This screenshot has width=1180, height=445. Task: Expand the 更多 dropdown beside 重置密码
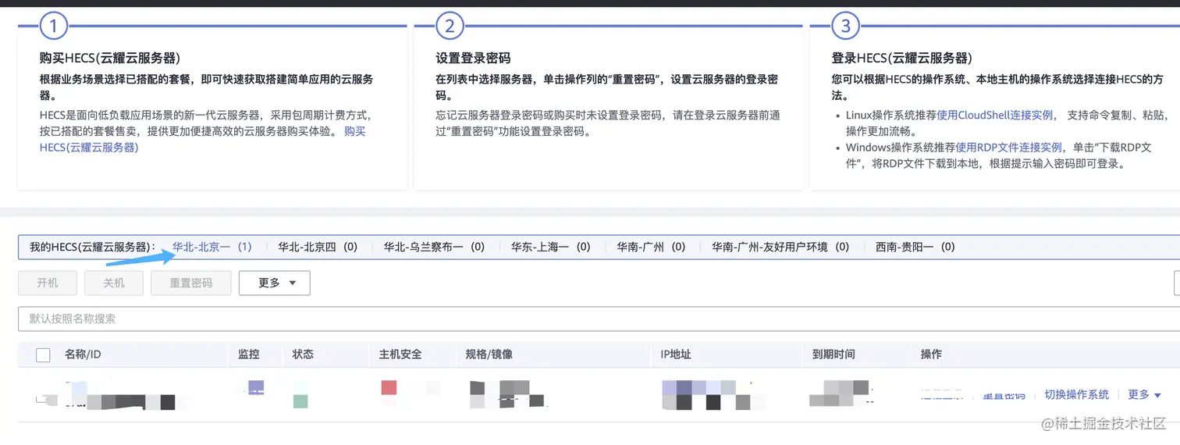[x=275, y=283]
